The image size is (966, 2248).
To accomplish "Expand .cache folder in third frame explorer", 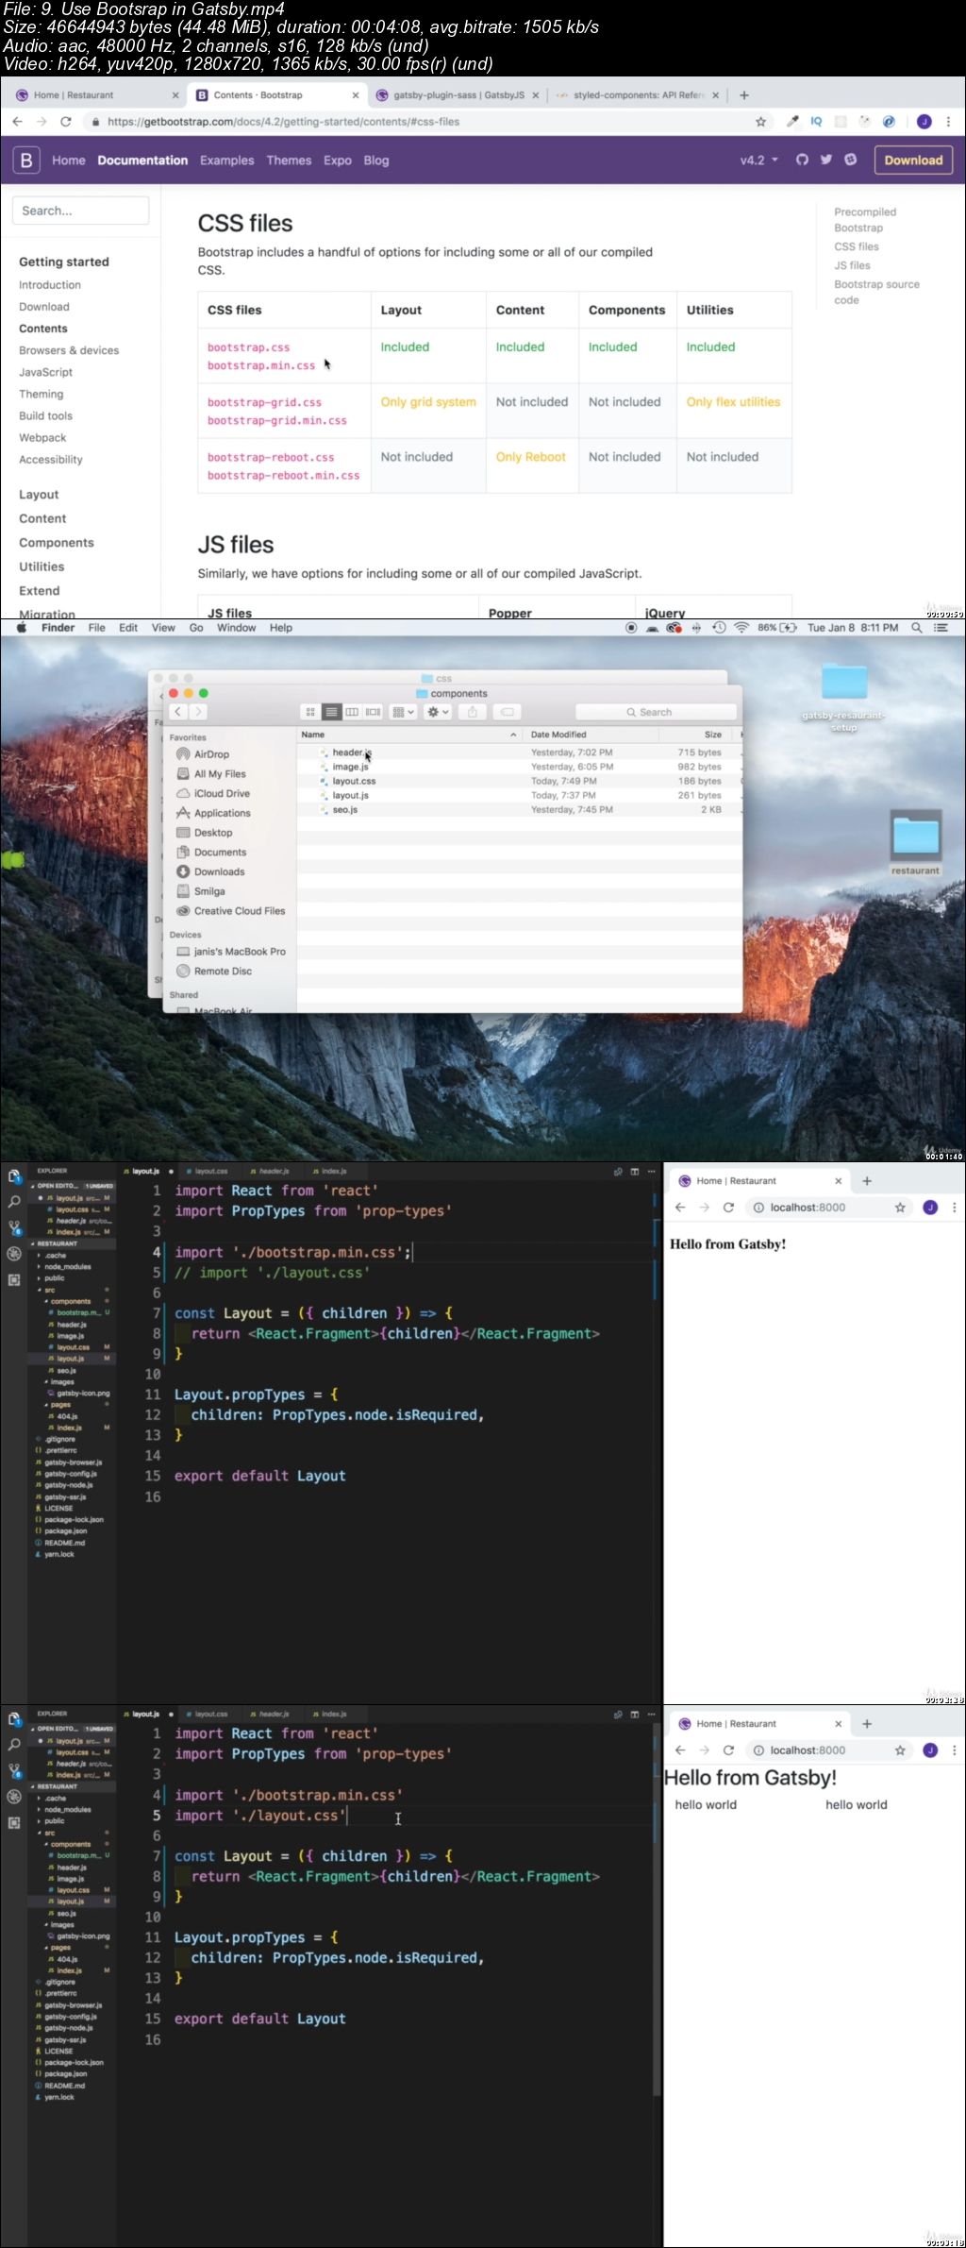I will 56,1256.
